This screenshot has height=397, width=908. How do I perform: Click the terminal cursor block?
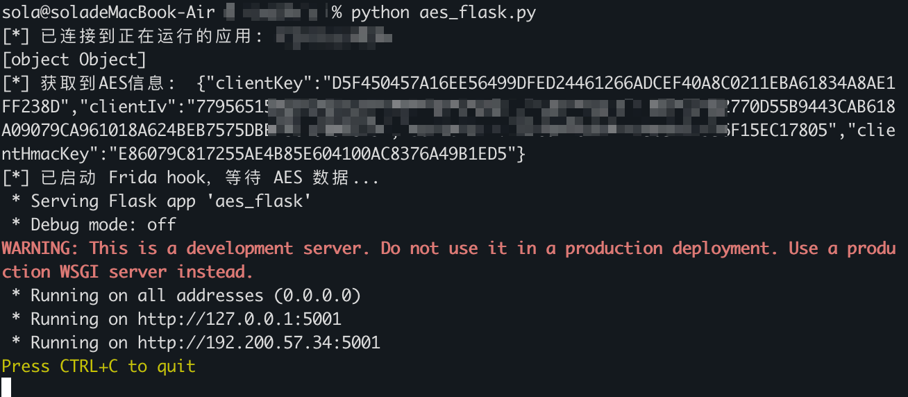coord(6,387)
